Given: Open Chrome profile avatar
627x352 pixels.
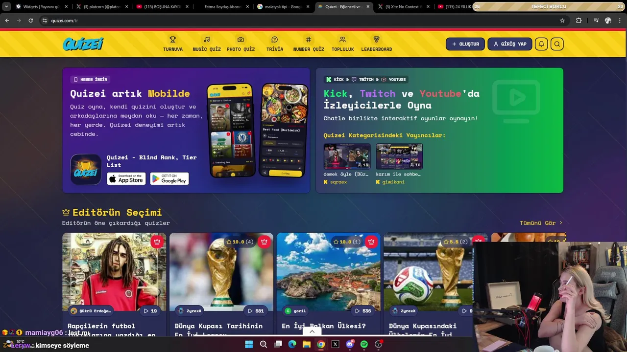Looking at the screenshot, I should (608, 21).
